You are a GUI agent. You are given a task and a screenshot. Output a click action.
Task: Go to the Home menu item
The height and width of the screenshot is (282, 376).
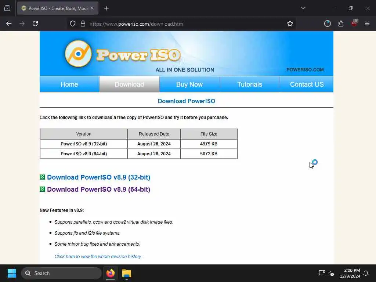click(x=69, y=84)
